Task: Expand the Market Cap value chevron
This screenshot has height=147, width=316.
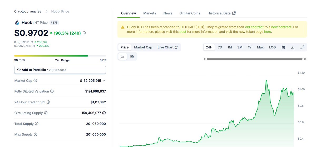Action: 104,81
